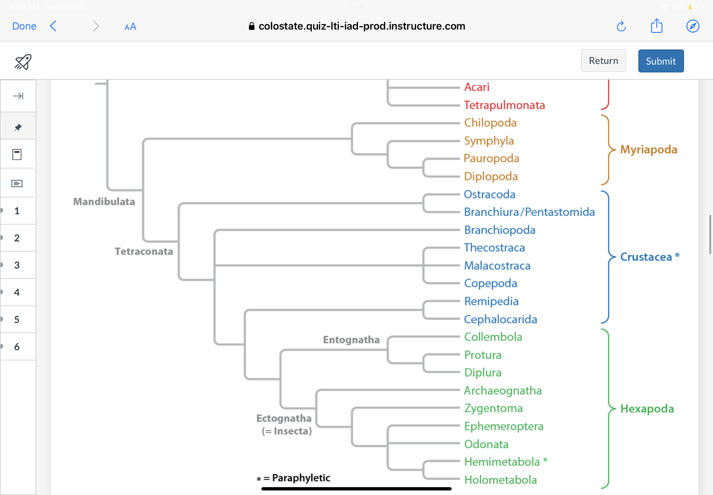Click the pin icon in sidebar
This screenshot has width=713, height=495.
[x=18, y=127]
